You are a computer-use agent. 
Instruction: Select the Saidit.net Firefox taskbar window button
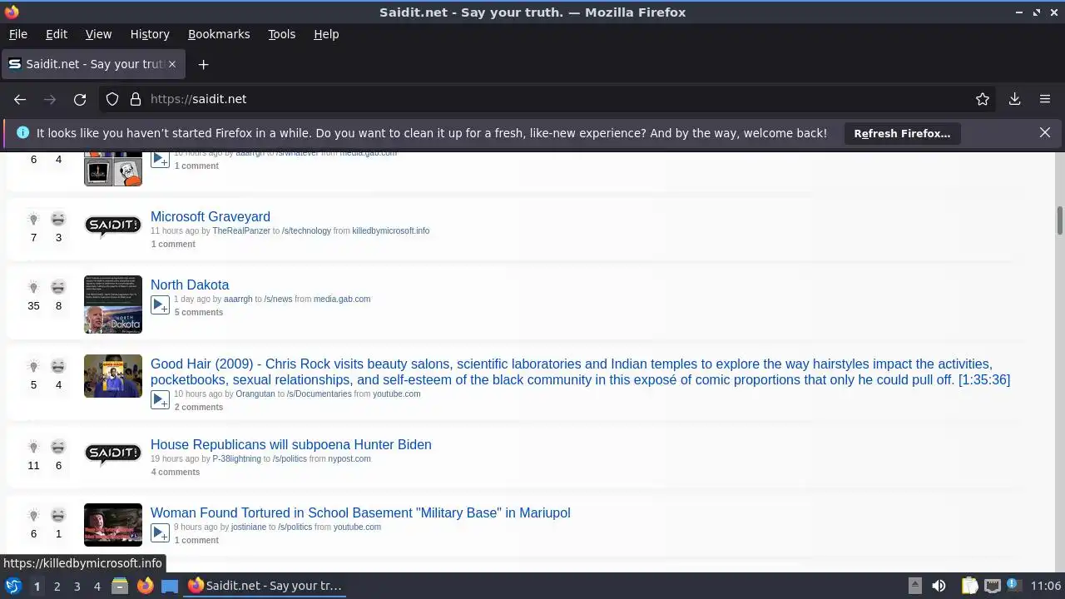point(265,586)
